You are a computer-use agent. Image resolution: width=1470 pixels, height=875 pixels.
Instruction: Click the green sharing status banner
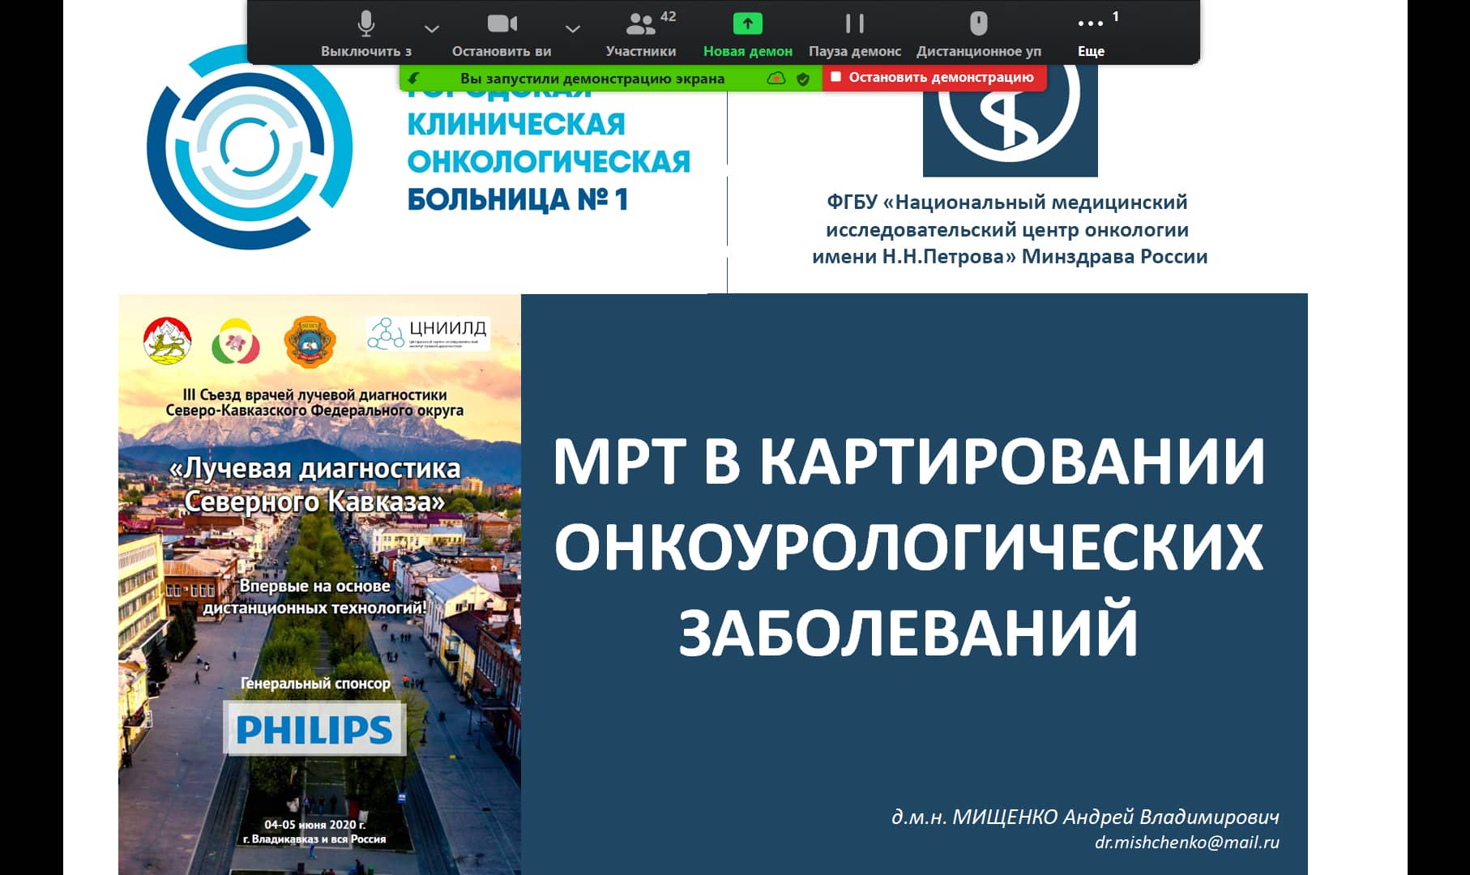(610, 79)
